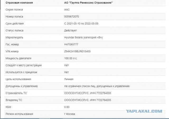Select the 'Страховая компания' header label
The width and height of the screenshot is (169, 119).
(x=19, y=3)
